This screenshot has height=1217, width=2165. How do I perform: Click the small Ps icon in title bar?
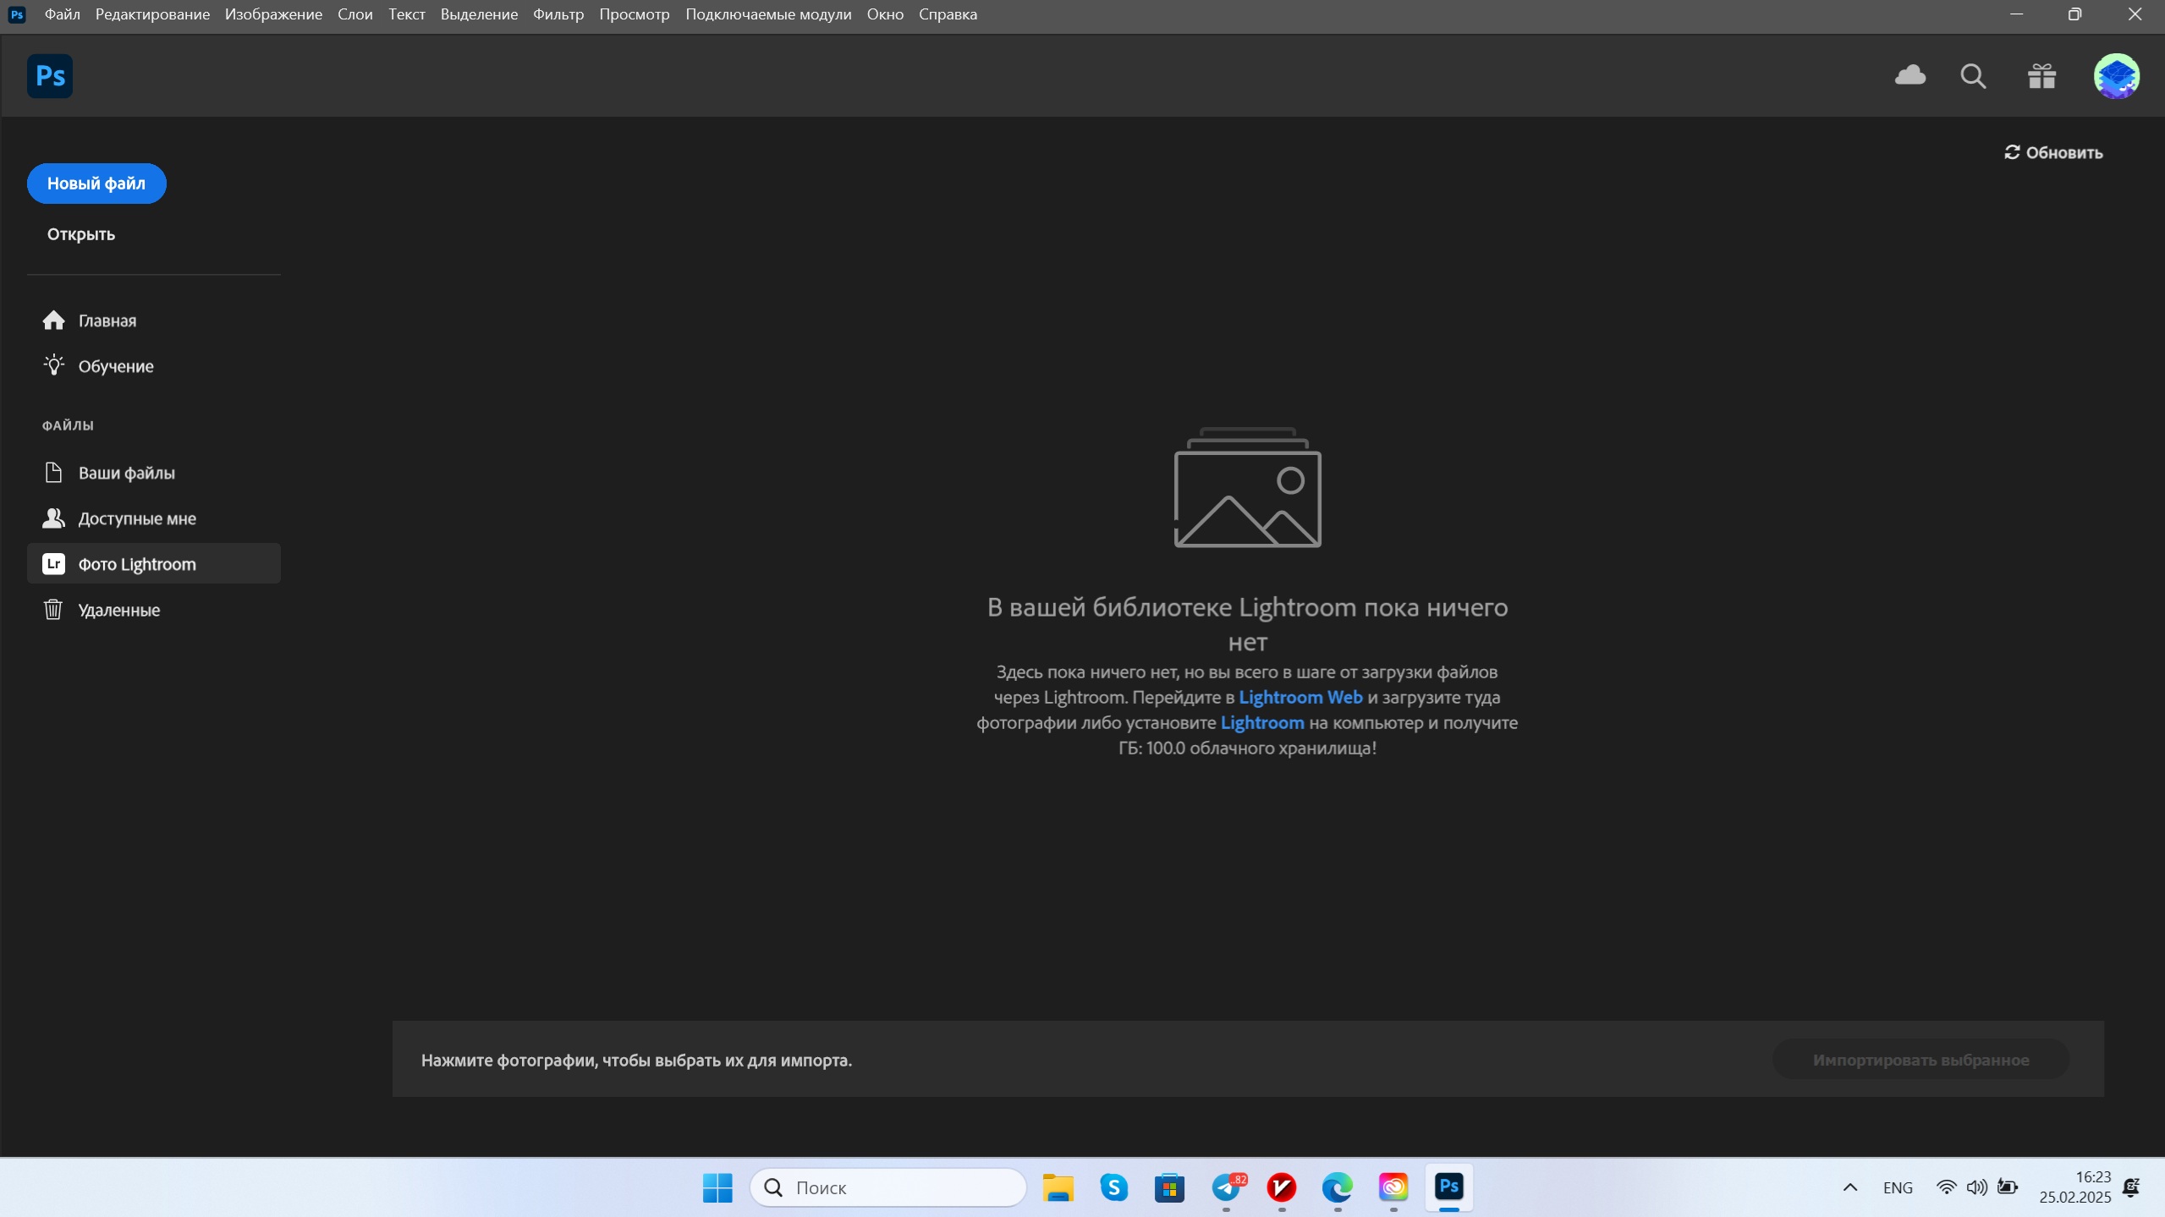17,14
